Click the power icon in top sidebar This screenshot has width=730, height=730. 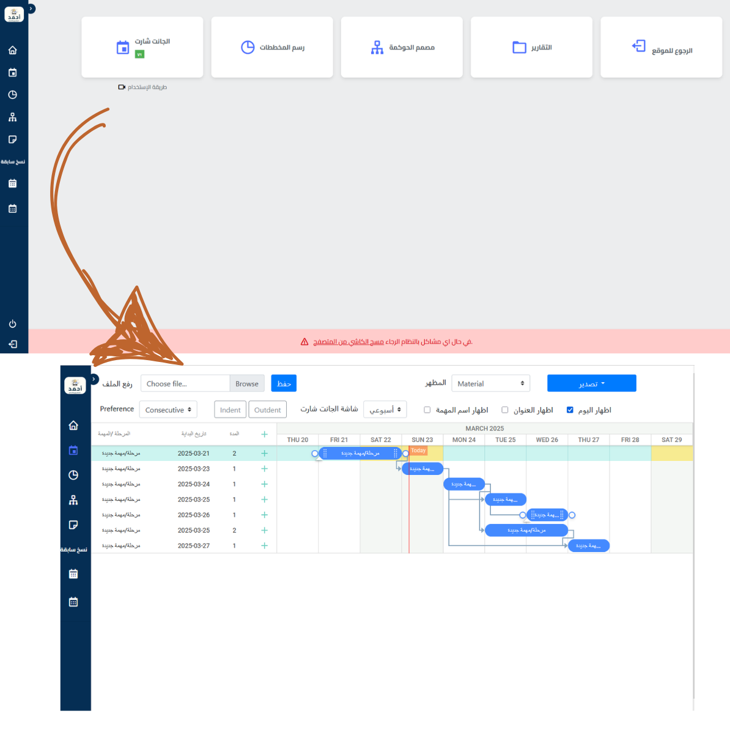click(x=12, y=324)
